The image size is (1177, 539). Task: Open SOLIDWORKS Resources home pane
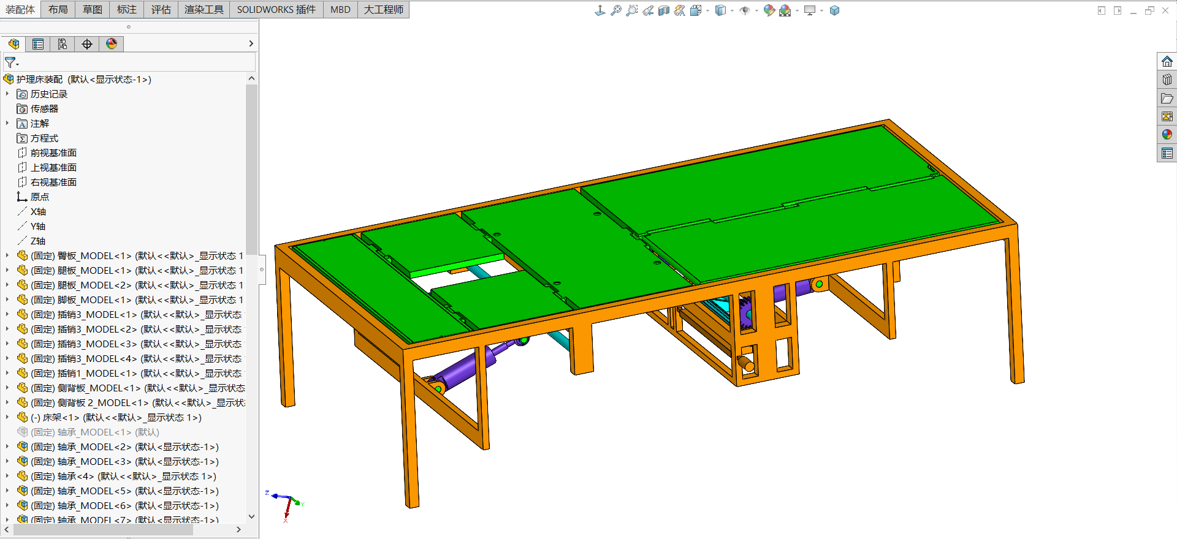[x=1167, y=61]
